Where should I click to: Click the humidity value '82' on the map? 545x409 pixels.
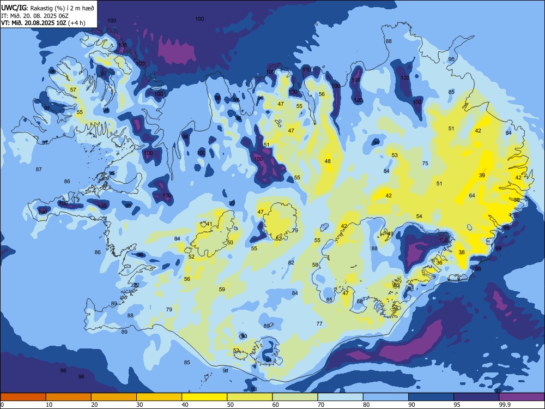(x=291, y=263)
